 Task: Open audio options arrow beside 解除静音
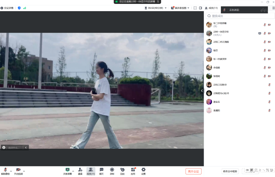point(11,171)
